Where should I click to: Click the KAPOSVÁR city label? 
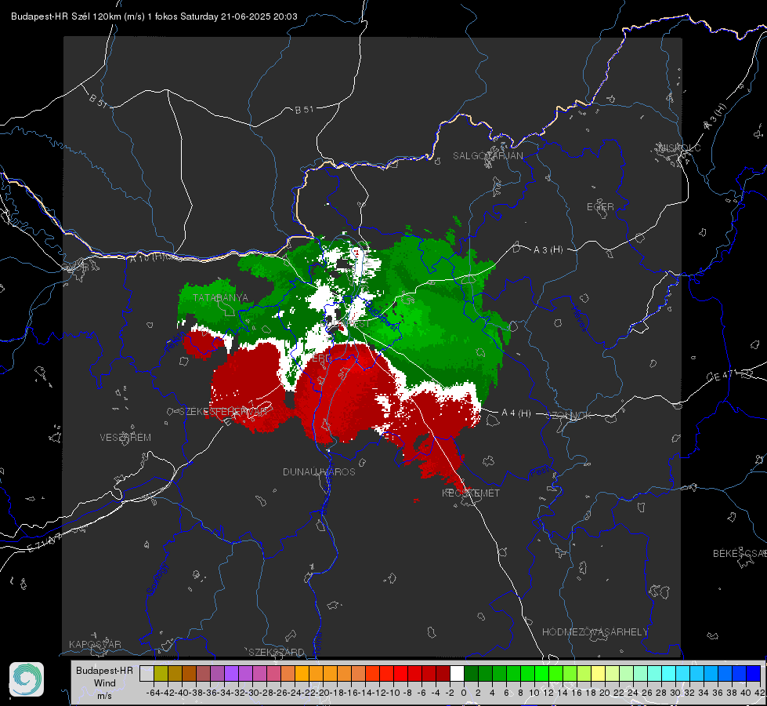(x=95, y=644)
